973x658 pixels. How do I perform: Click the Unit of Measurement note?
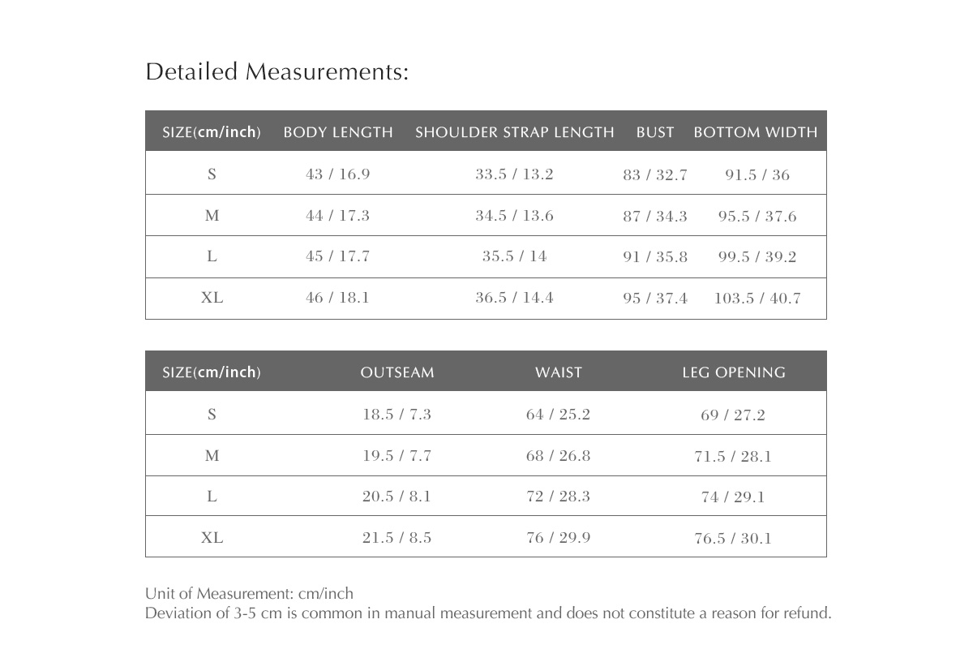click(x=249, y=593)
